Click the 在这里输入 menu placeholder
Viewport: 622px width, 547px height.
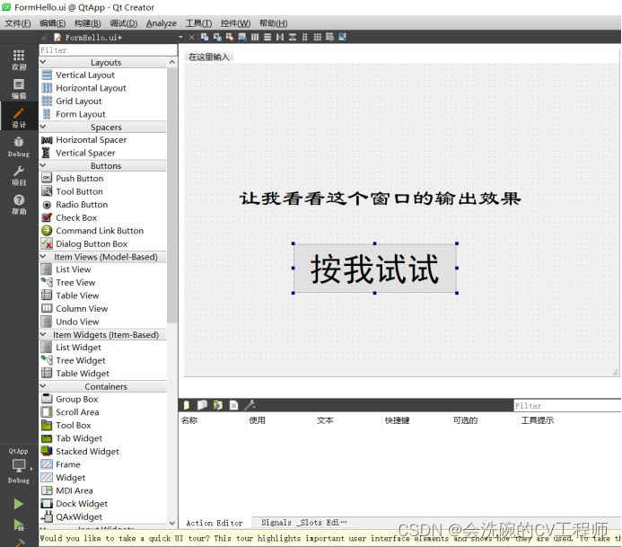(208, 57)
